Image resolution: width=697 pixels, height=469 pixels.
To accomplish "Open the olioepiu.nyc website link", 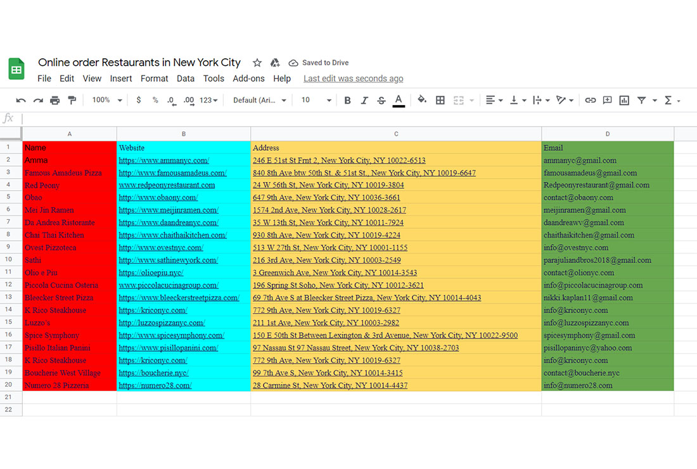I will [151, 273].
